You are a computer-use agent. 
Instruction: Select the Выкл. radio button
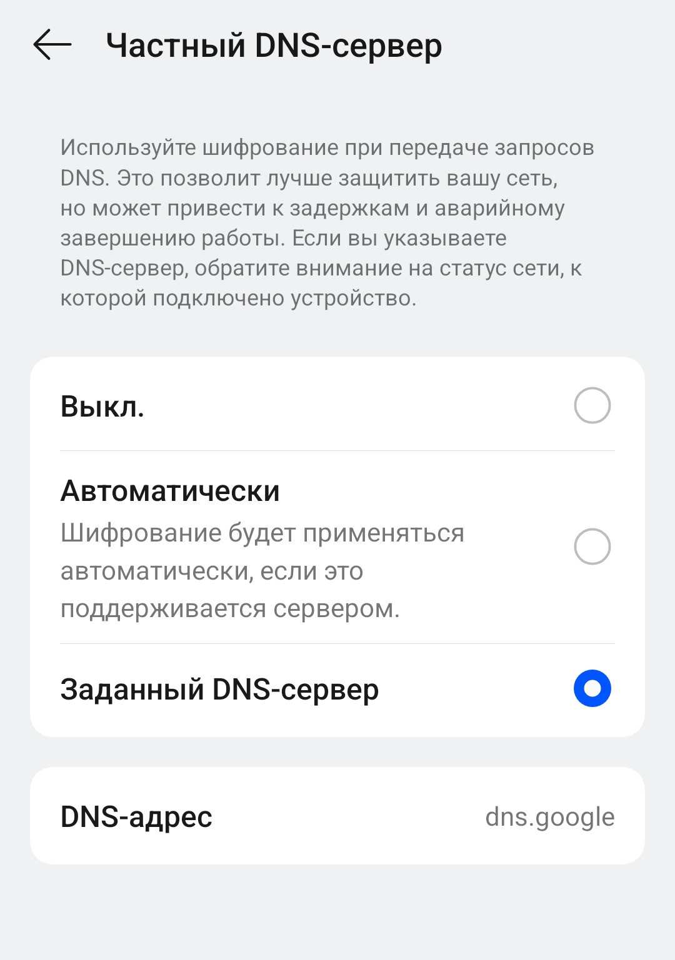tap(592, 405)
